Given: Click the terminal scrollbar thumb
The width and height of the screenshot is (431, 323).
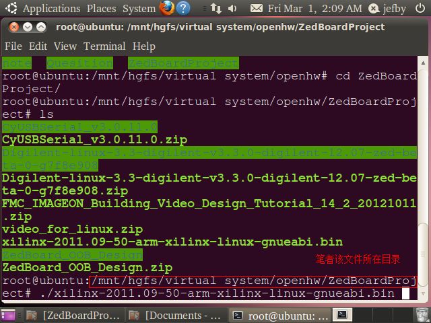Looking at the screenshot, I should [x=423, y=254].
